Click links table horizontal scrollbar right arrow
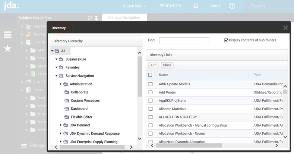The image size is (294, 154). (x=277, y=145)
